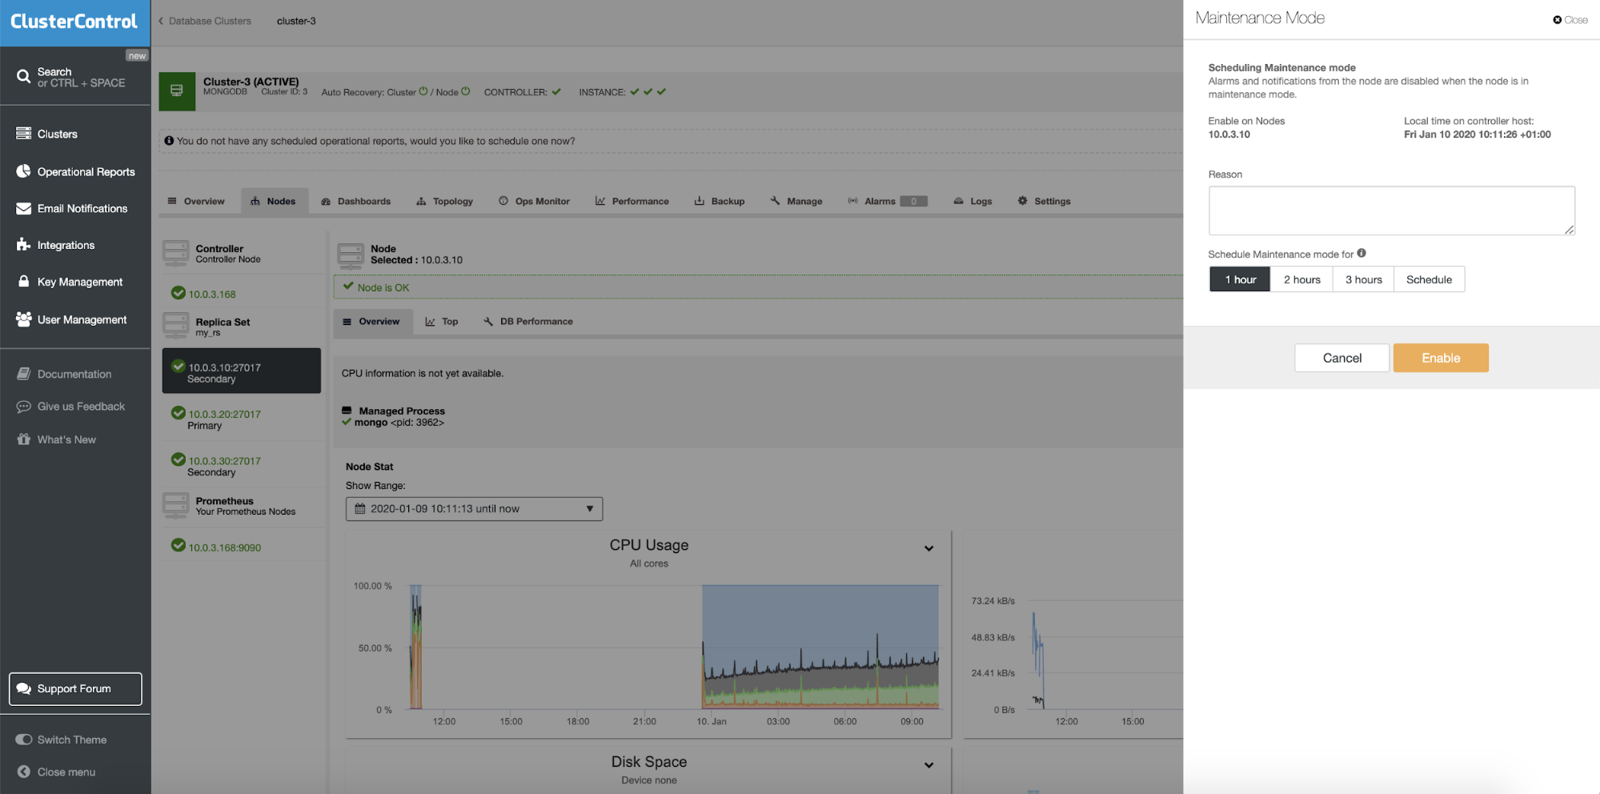Click the green Cluster-3 database icon
The width and height of the screenshot is (1600, 794).
click(177, 91)
